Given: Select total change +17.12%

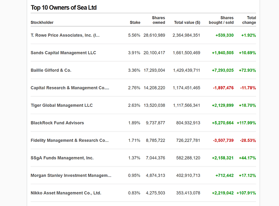Looking at the screenshot, I should [x=247, y=176].
